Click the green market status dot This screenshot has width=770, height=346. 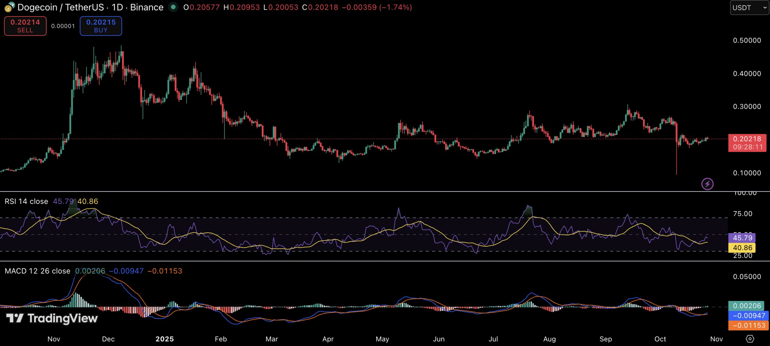click(x=173, y=7)
